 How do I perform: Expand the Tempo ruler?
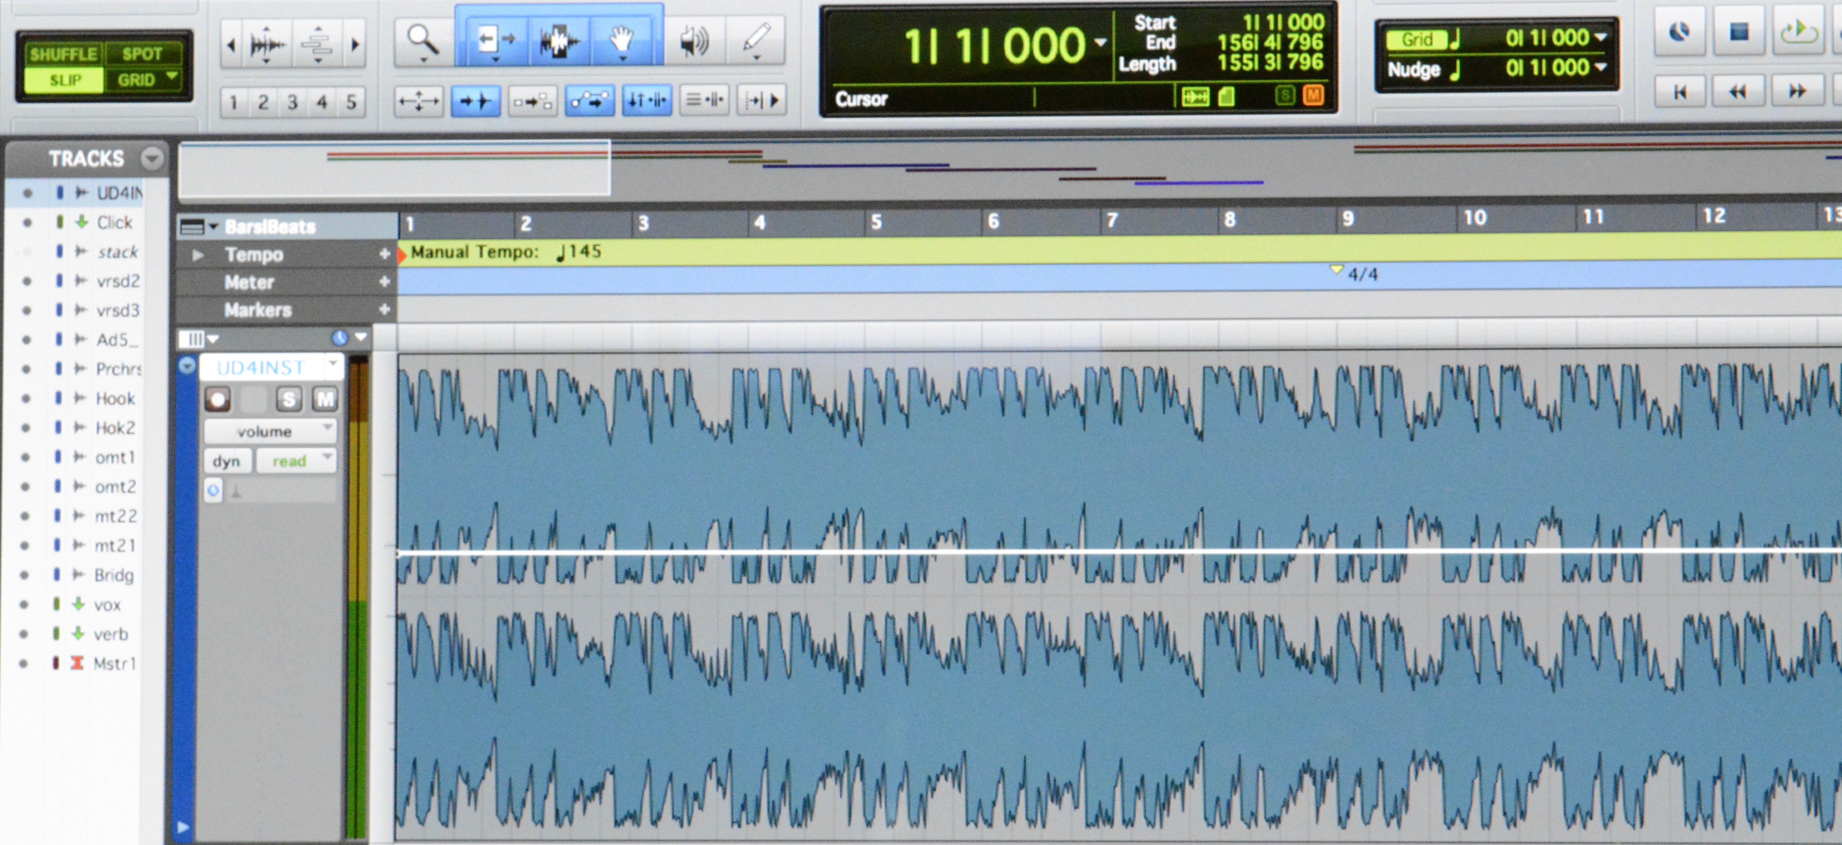click(199, 254)
